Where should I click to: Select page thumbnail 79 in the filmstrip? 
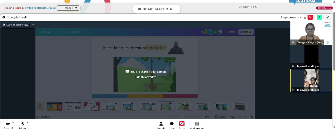coord(203,106)
